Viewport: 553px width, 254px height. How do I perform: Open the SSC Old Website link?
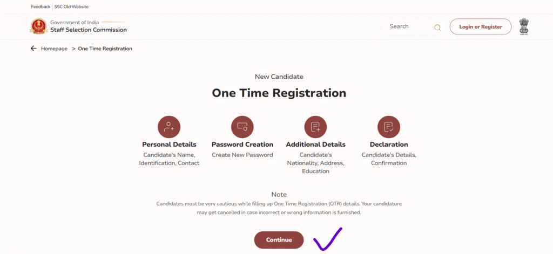coord(71,6)
